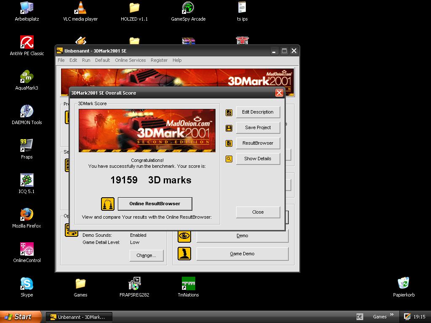The height and width of the screenshot is (323, 431).
Task: Start the Game Demo button
Action: pyautogui.click(x=242, y=254)
